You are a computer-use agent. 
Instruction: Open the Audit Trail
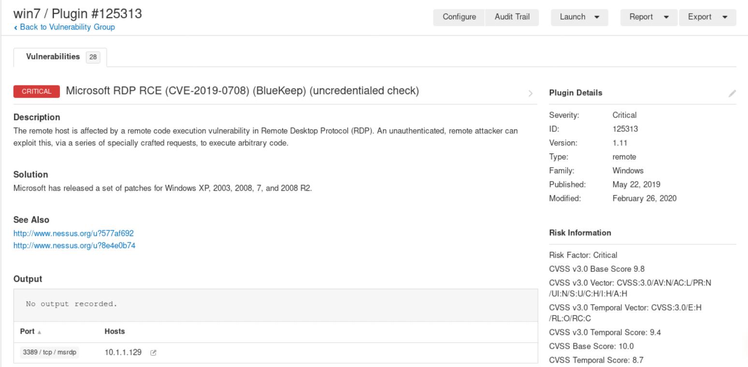(x=512, y=17)
